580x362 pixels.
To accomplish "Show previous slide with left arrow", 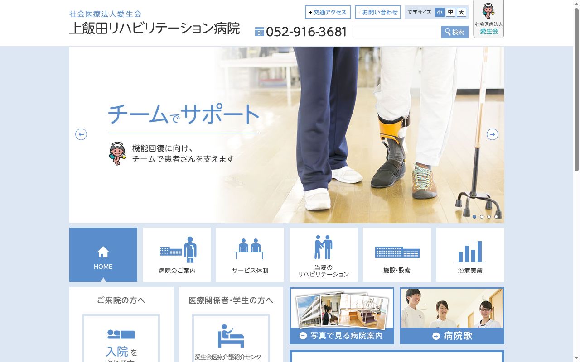I will 81,134.
